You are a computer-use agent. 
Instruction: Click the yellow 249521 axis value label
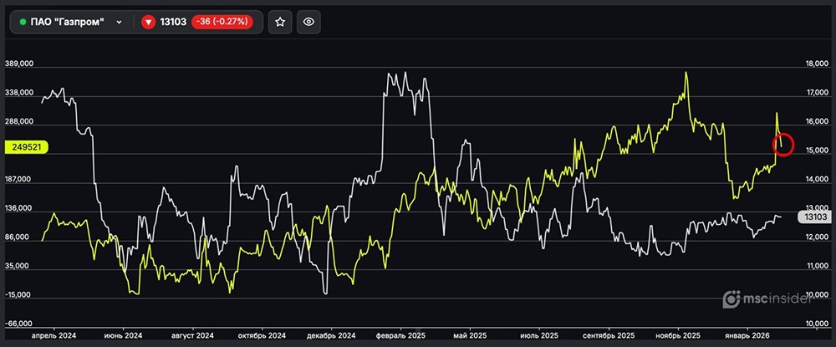[x=28, y=146]
